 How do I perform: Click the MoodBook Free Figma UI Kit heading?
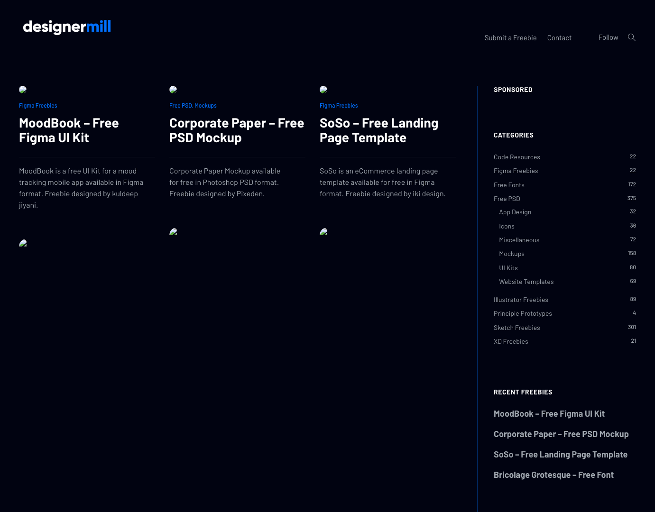coord(69,130)
